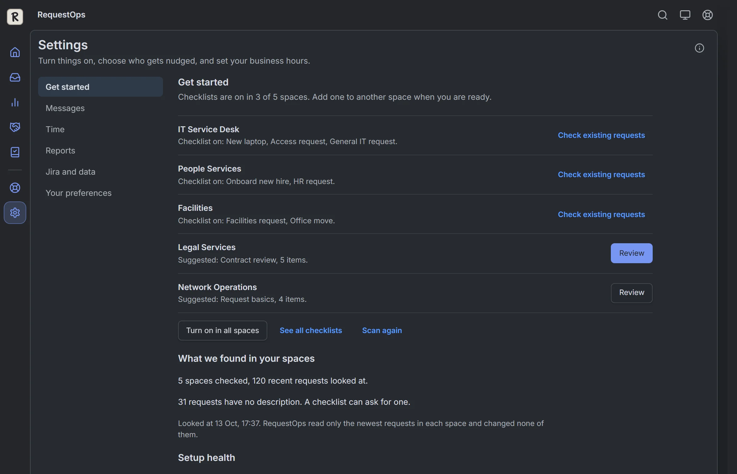The height and width of the screenshot is (474, 737).
Task: Click the Network Operations space title
Action: [x=217, y=287]
